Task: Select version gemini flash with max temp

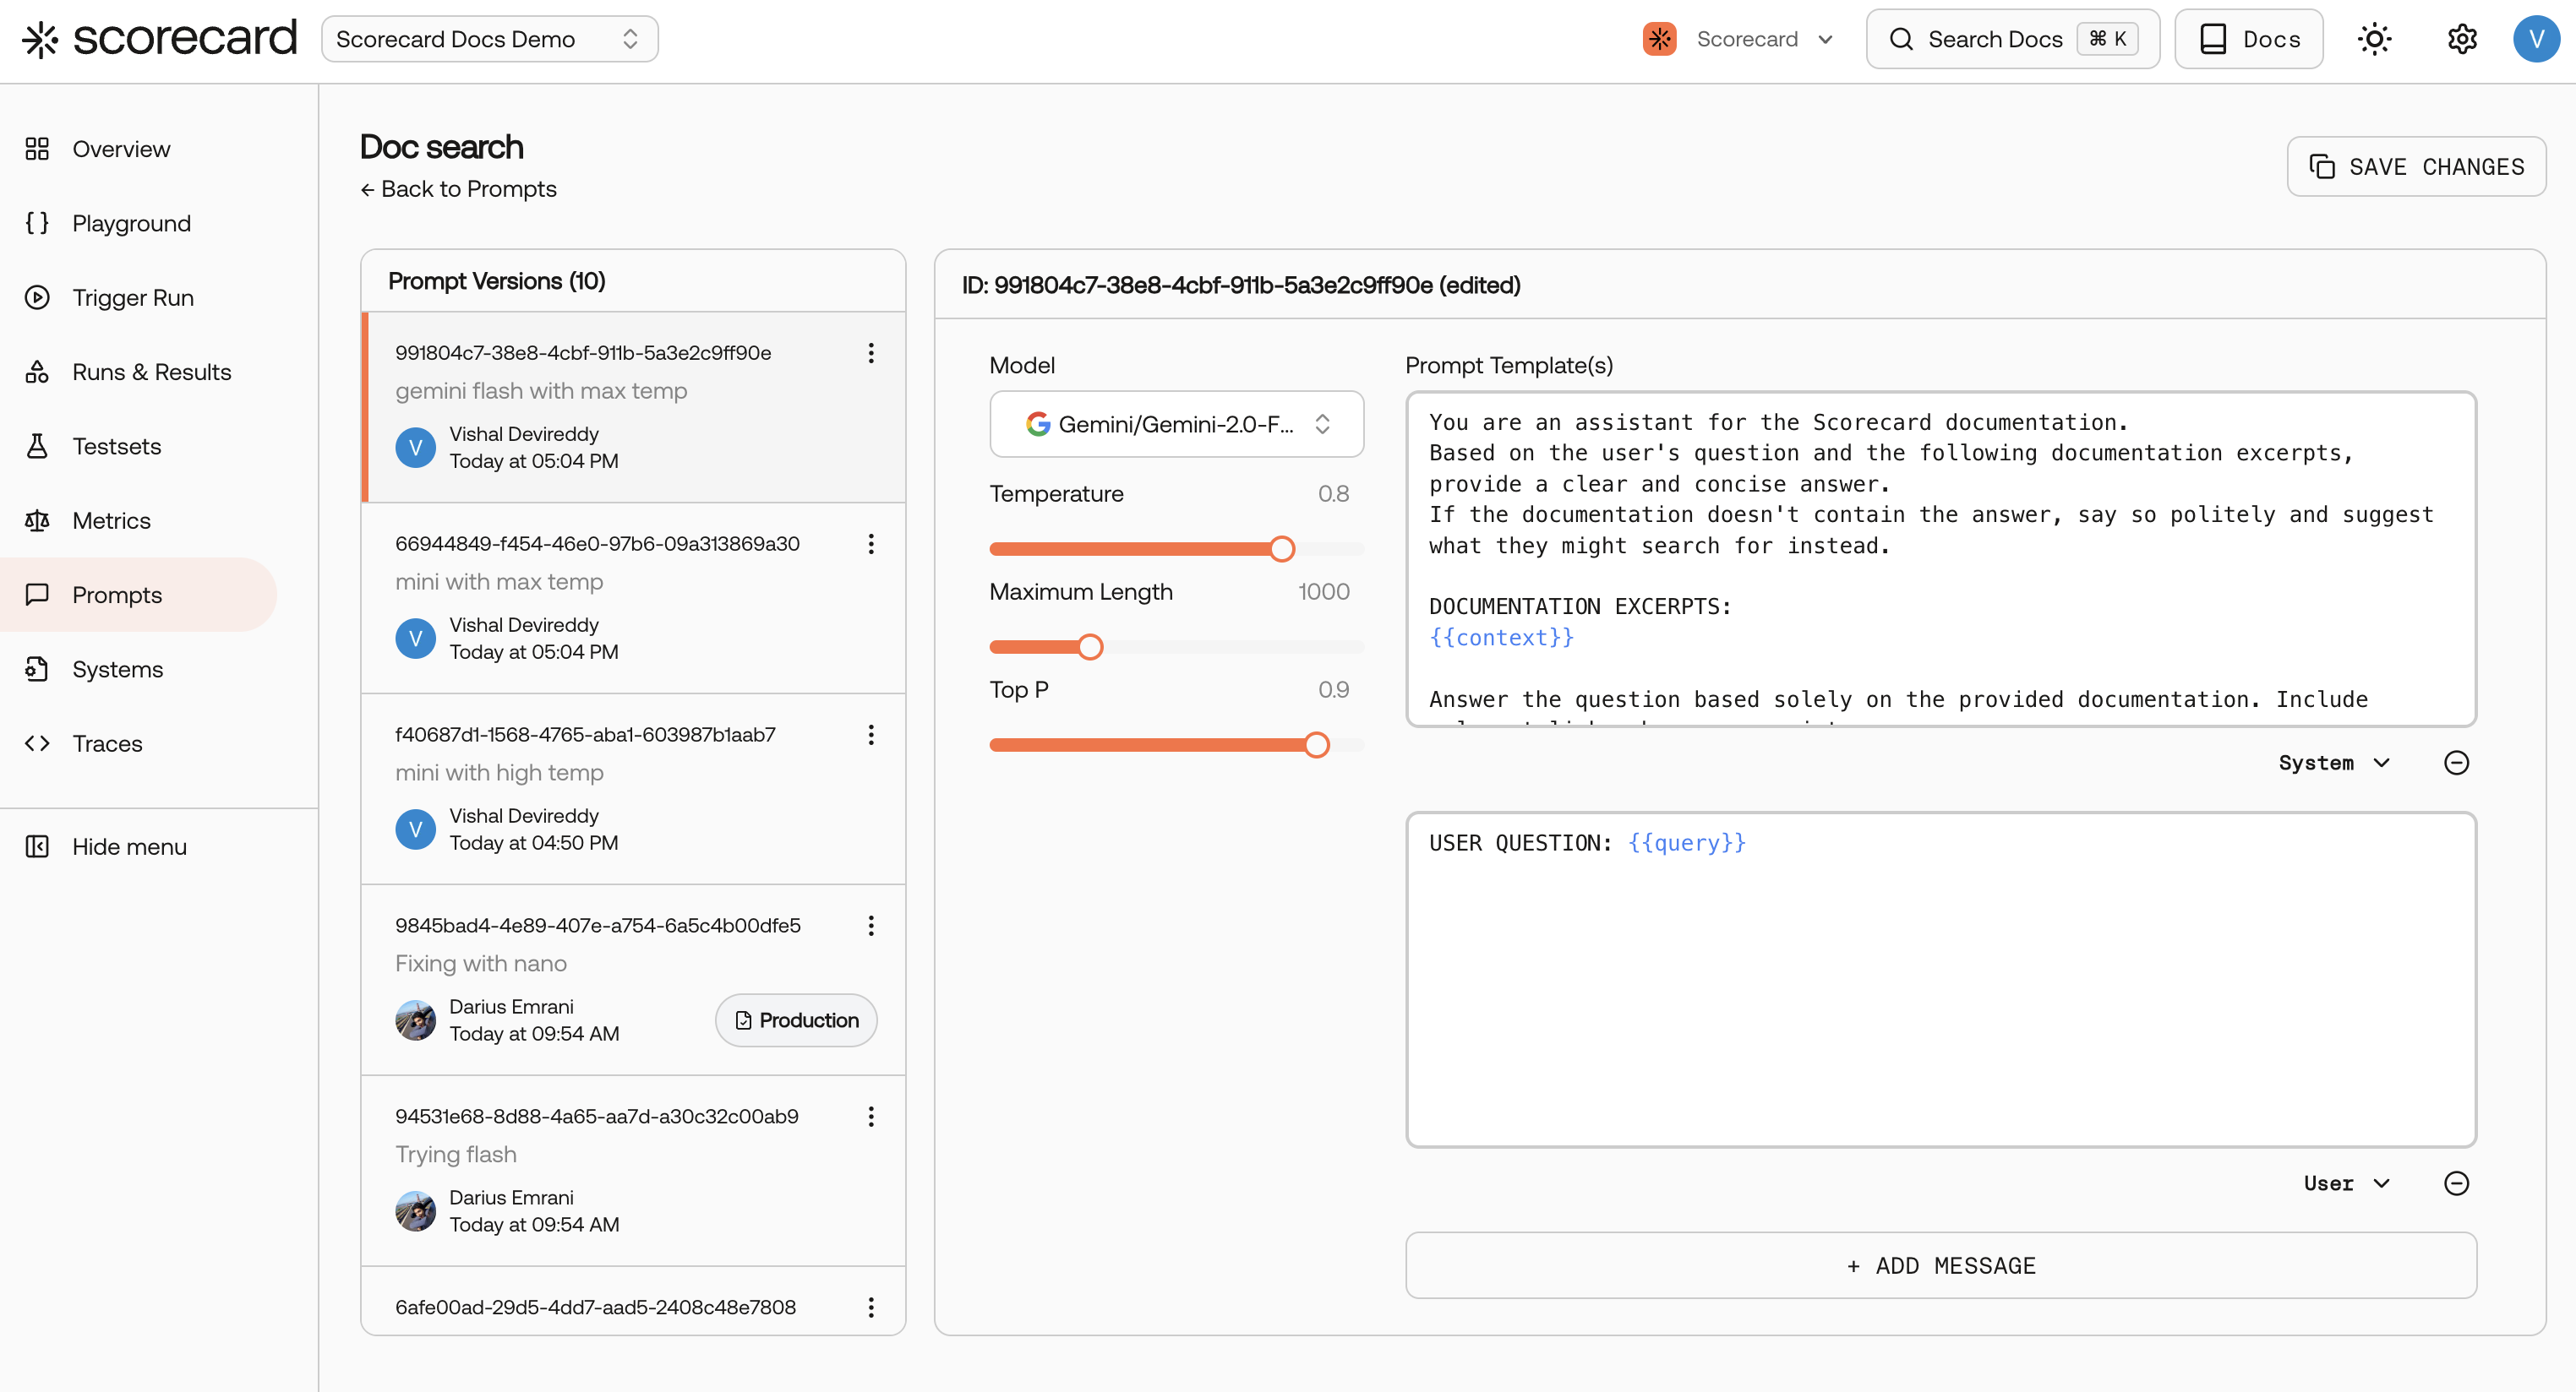Action: 633,407
